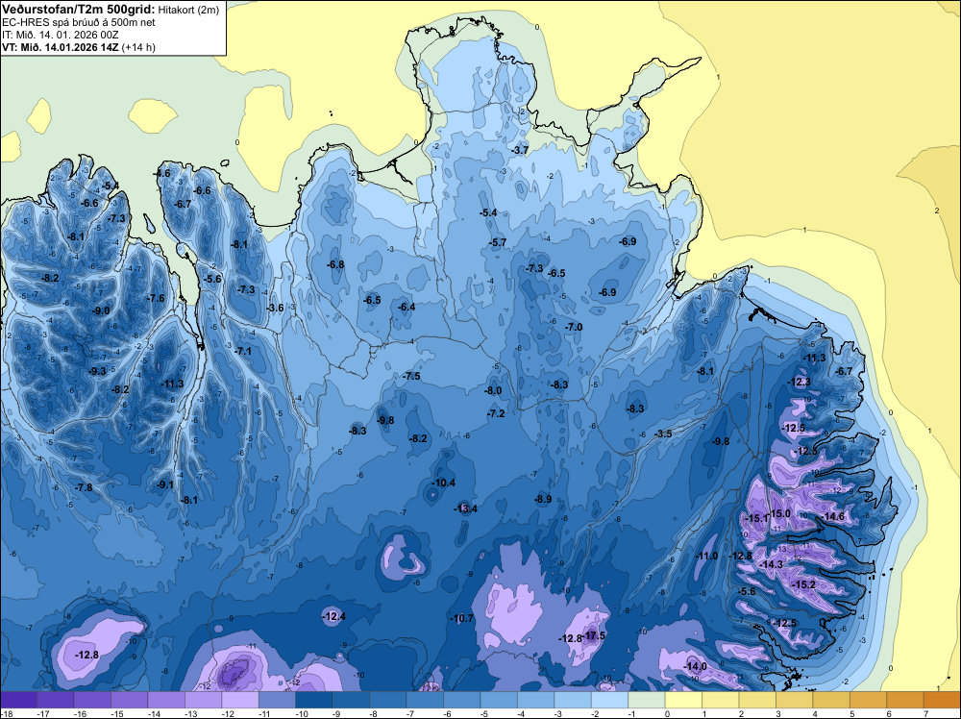The image size is (961, 719).
Task: Select the color bar segment between -10 and -9
Action: coord(314,700)
